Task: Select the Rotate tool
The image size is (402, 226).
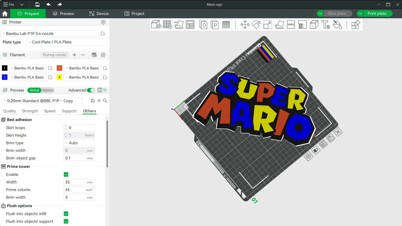Action: (x=256, y=24)
